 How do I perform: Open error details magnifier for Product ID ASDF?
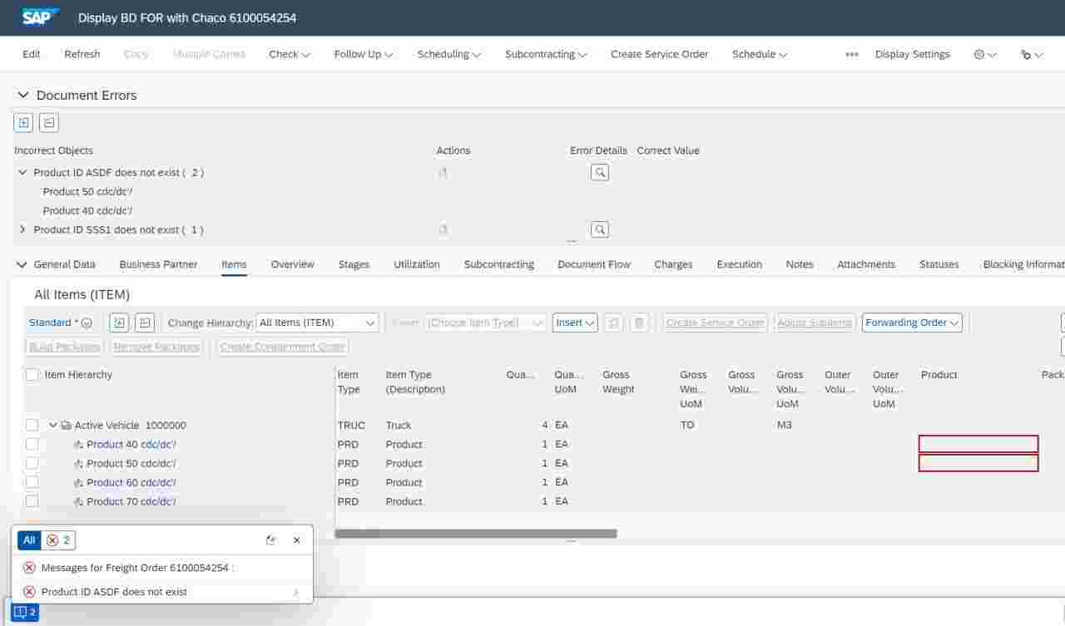599,172
